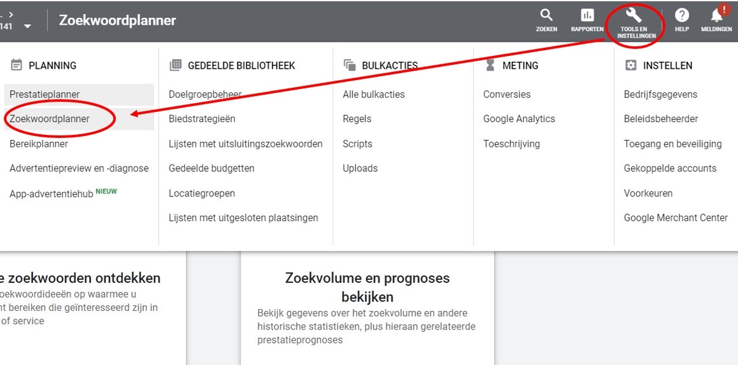The image size is (738, 365).
Task: Click the INSTELLEN heading
Action: pyautogui.click(x=668, y=65)
